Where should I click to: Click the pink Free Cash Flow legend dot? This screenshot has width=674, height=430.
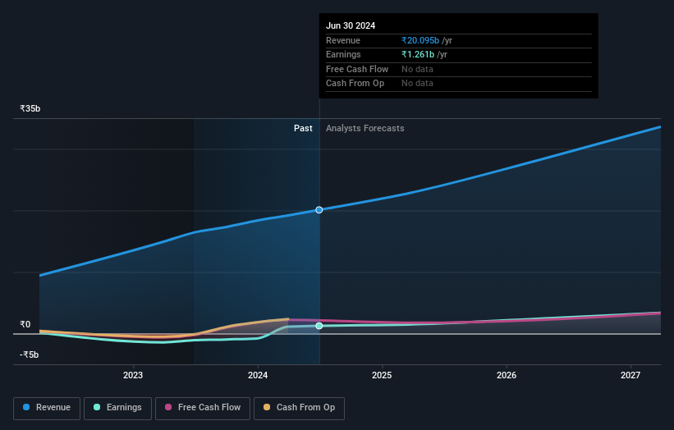click(168, 407)
